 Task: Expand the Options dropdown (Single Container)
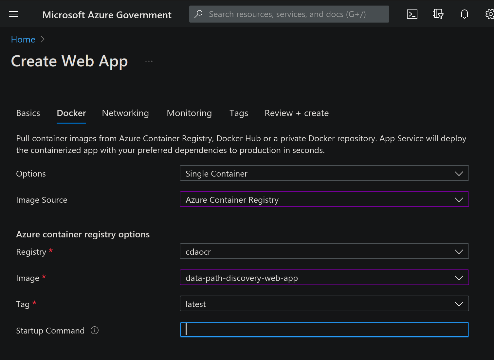coord(324,173)
